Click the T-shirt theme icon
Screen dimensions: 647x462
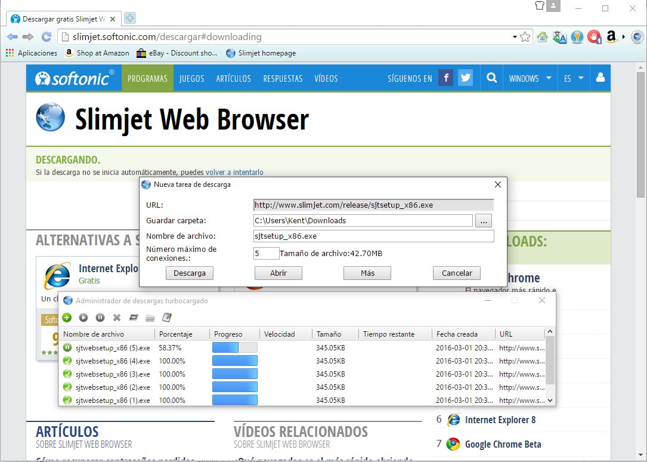point(539,6)
